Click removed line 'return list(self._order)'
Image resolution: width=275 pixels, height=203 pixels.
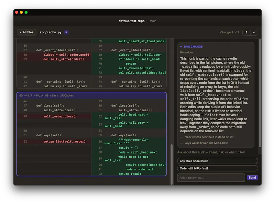coord(64,142)
